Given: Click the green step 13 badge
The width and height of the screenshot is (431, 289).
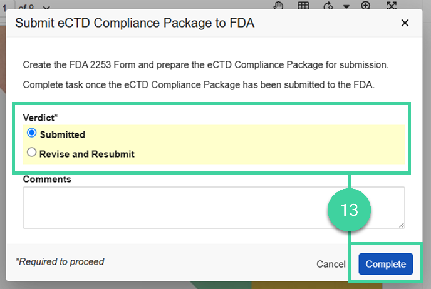Looking at the screenshot, I should (x=349, y=210).
